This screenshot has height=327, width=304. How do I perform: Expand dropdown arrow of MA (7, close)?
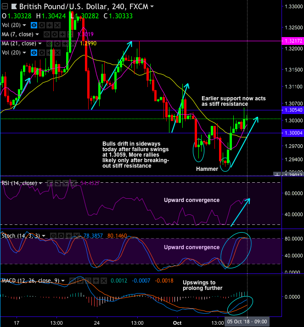click(x=37, y=34)
